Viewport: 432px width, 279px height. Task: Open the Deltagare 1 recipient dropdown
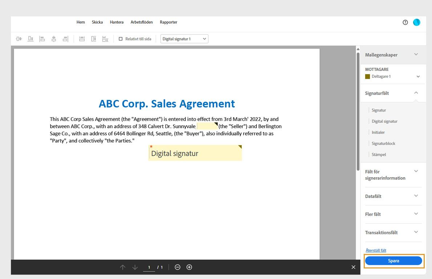[393, 77]
